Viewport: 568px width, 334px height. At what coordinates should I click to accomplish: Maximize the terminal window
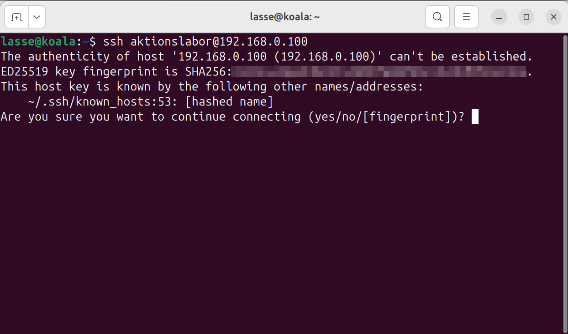(x=526, y=17)
